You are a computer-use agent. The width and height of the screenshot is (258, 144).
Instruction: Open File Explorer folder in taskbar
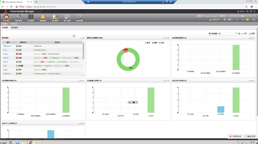click(24, 143)
